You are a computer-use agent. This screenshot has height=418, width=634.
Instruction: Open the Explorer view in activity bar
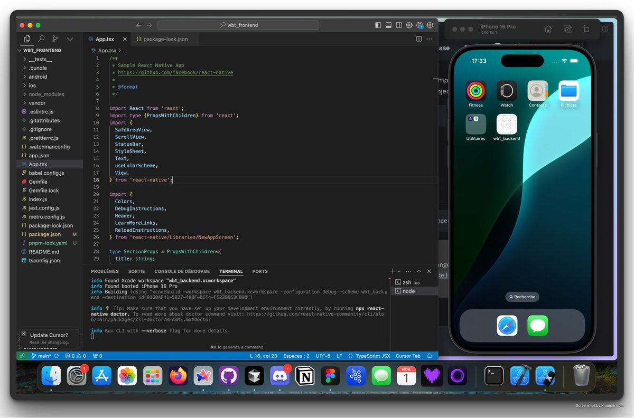click(27, 39)
